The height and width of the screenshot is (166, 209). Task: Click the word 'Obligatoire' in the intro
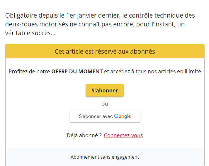point(21,16)
